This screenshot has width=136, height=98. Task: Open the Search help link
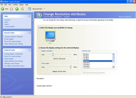tap(7, 24)
